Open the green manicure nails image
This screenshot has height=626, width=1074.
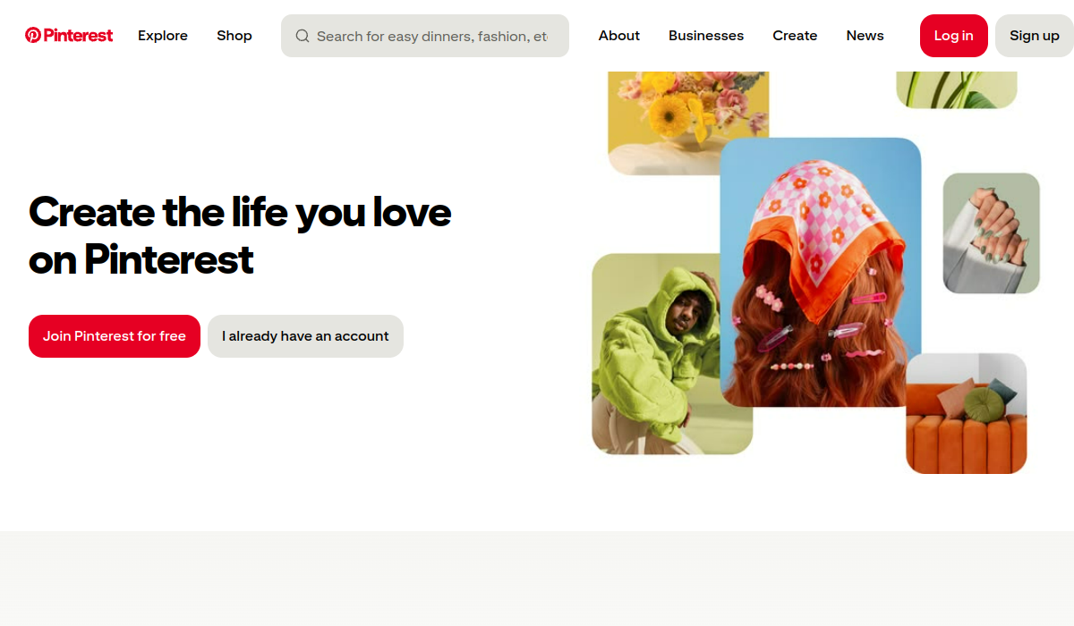(992, 233)
